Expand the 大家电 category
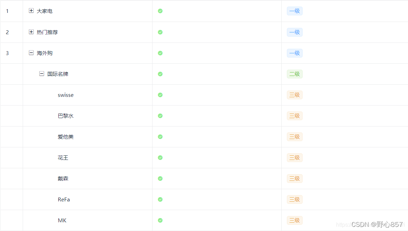408x231 pixels. [30, 11]
